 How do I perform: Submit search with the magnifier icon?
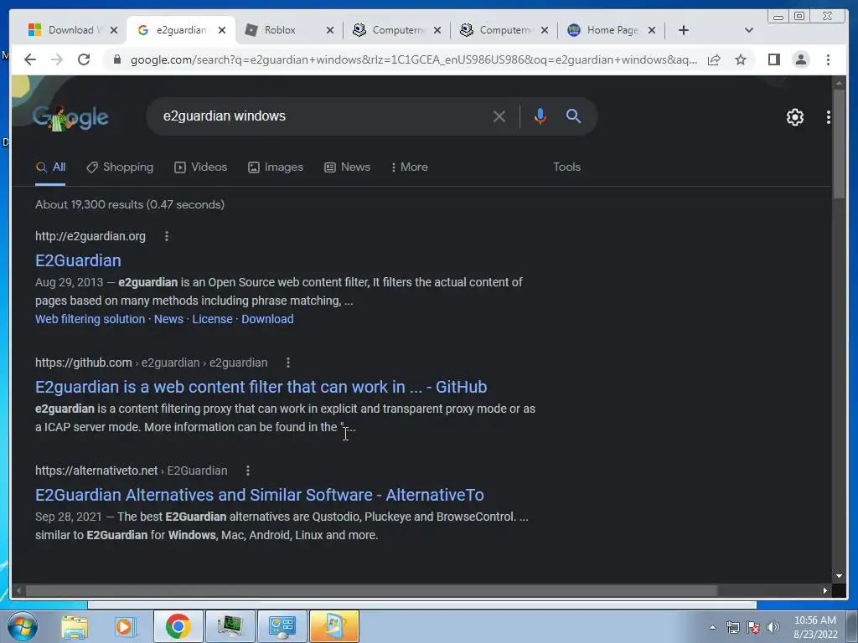573,116
